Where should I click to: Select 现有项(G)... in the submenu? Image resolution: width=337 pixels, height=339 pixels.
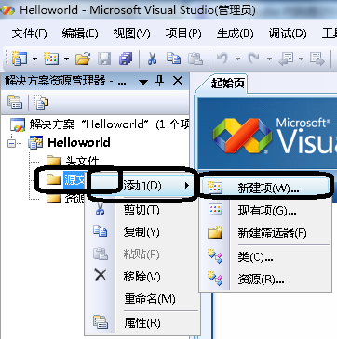266,211
